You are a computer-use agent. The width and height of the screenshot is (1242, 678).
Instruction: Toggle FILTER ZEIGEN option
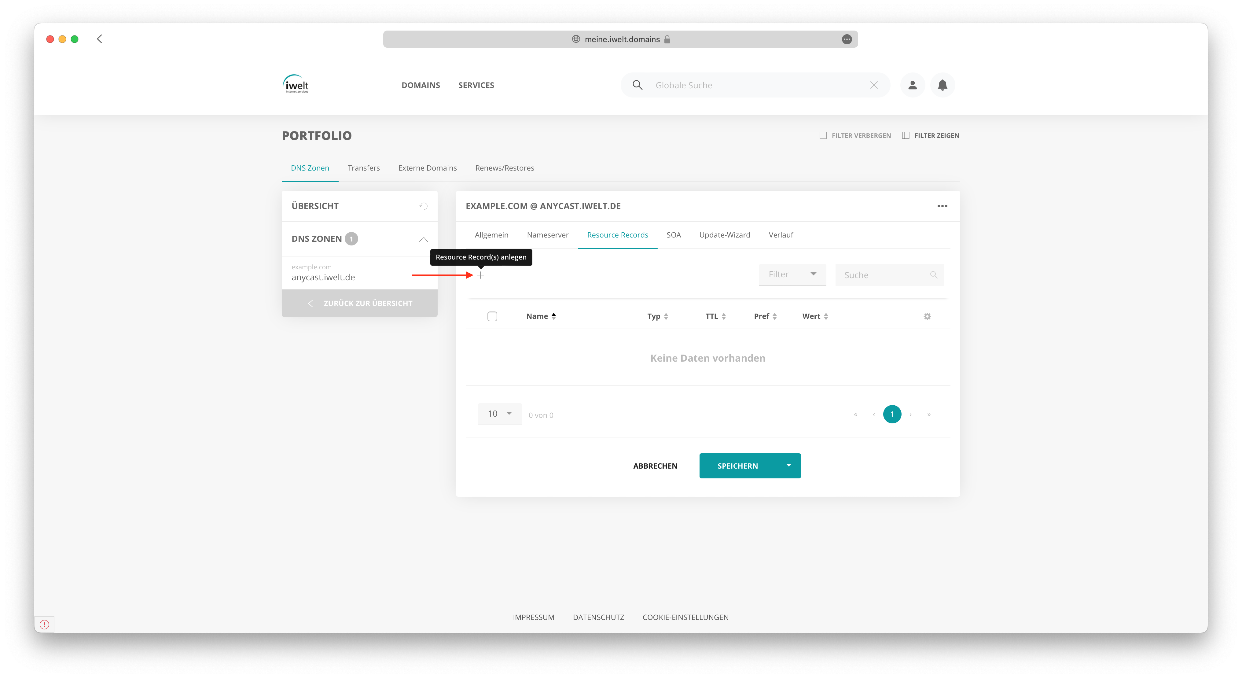[931, 135]
